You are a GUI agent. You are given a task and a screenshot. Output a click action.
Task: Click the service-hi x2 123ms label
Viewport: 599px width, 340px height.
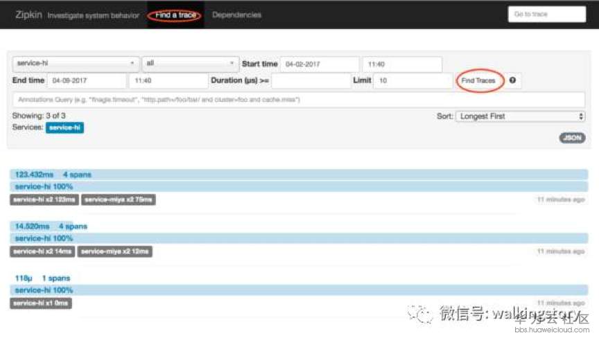point(44,199)
